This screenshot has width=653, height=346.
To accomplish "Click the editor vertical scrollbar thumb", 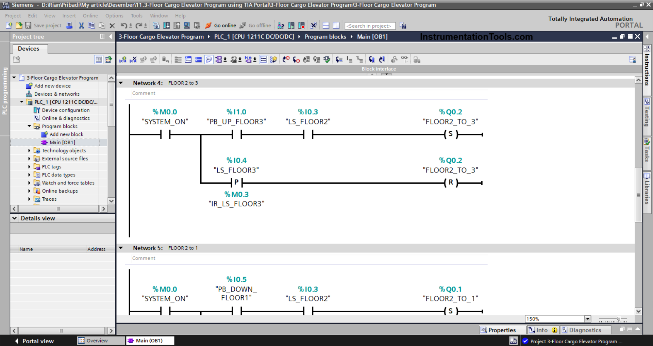I will [638, 195].
